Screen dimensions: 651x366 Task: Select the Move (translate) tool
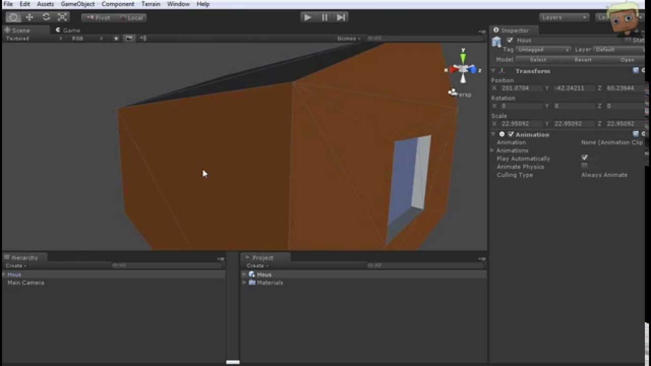[x=29, y=17]
